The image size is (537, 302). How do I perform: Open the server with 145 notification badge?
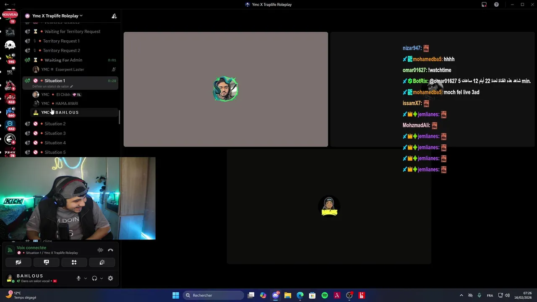[x=10, y=58]
